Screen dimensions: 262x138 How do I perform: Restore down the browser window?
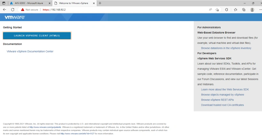coord(253,3)
